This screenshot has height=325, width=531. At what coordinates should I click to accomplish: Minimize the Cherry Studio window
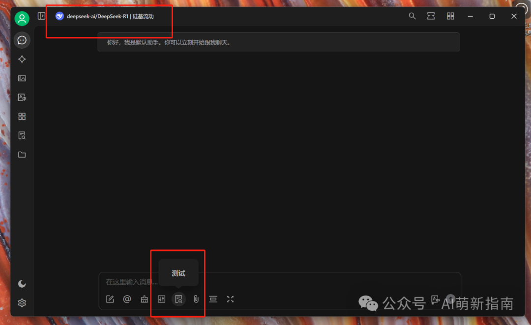pyautogui.click(x=471, y=16)
